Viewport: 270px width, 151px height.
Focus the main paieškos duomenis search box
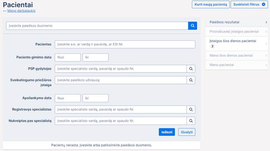(97, 26)
